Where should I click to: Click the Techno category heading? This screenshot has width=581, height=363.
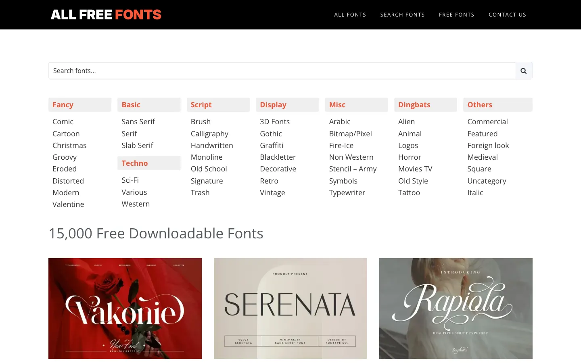point(135,163)
